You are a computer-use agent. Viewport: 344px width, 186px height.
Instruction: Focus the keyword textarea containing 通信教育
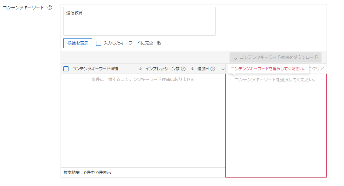point(139,21)
